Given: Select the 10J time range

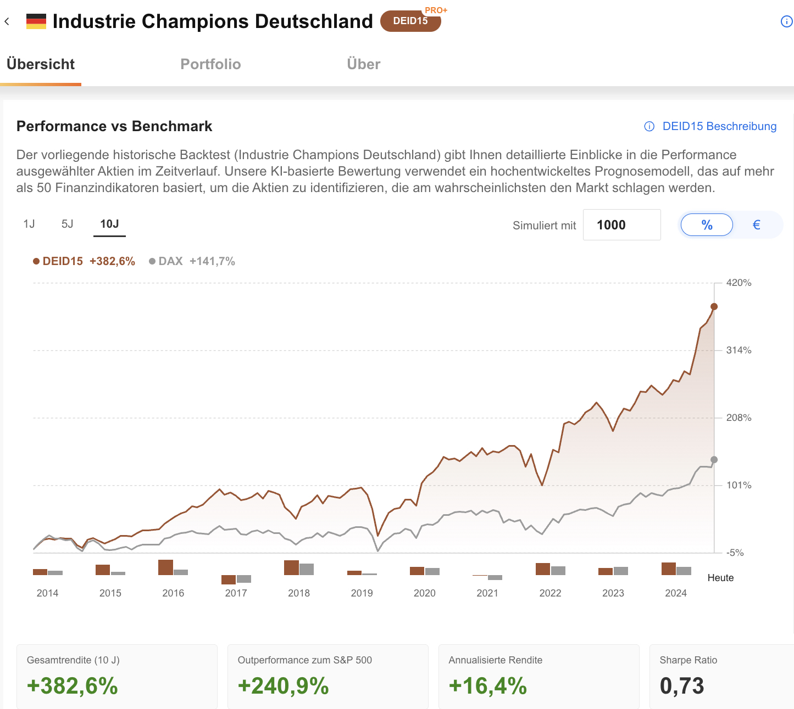Looking at the screenshot, I should (109, 224).
